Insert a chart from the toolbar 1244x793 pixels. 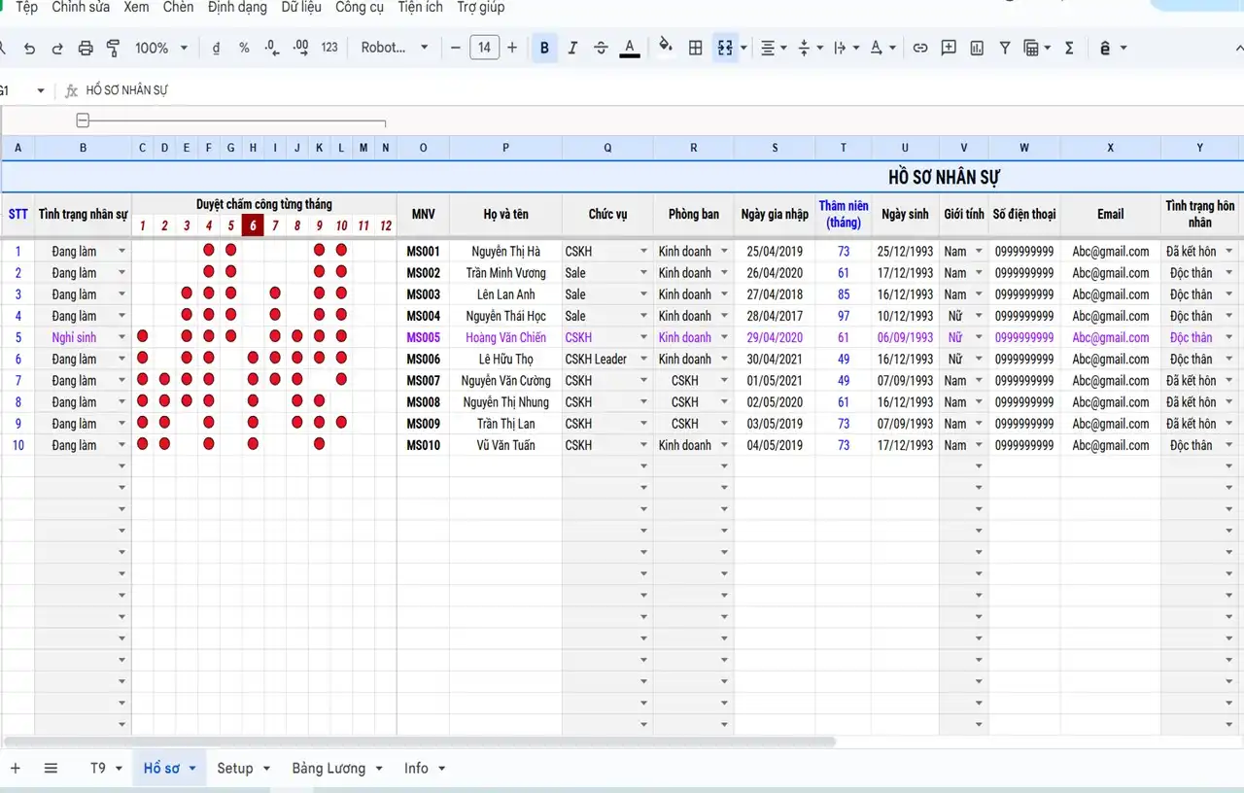coord(977,48)
